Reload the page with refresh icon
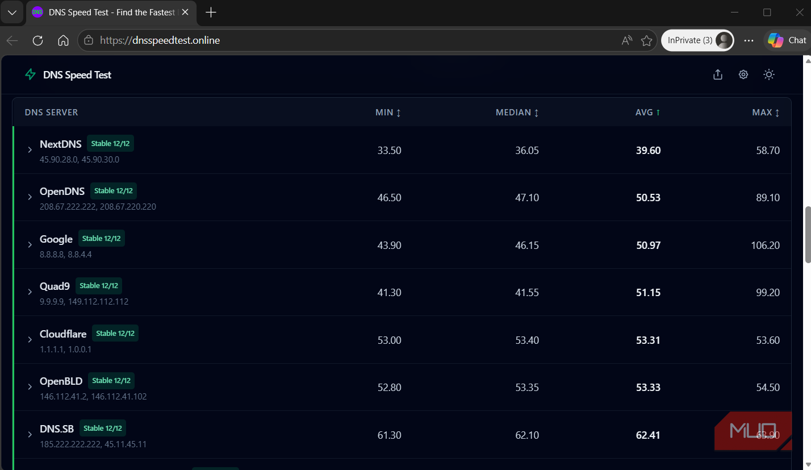811x470 pixels. (38, 40)
